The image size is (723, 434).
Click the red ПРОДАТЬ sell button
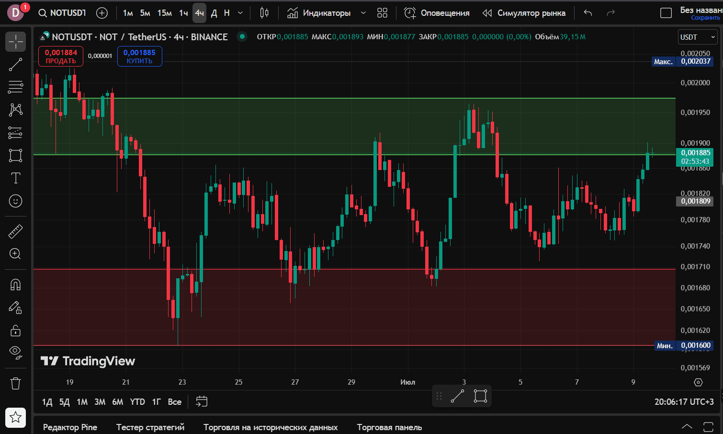click(x=61, y=57)
